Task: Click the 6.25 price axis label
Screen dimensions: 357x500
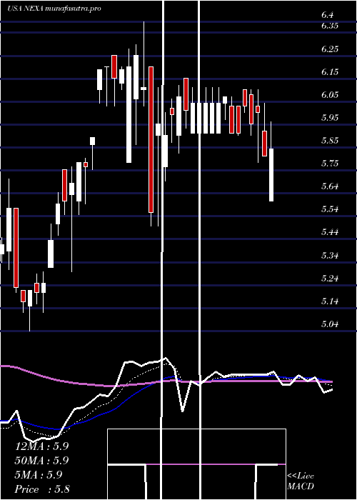Action: 330,49
